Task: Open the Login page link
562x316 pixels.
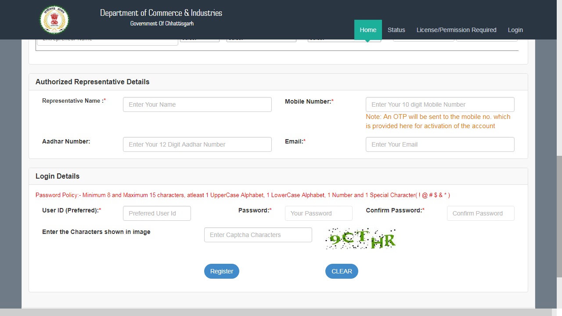Action: point(515,30)
